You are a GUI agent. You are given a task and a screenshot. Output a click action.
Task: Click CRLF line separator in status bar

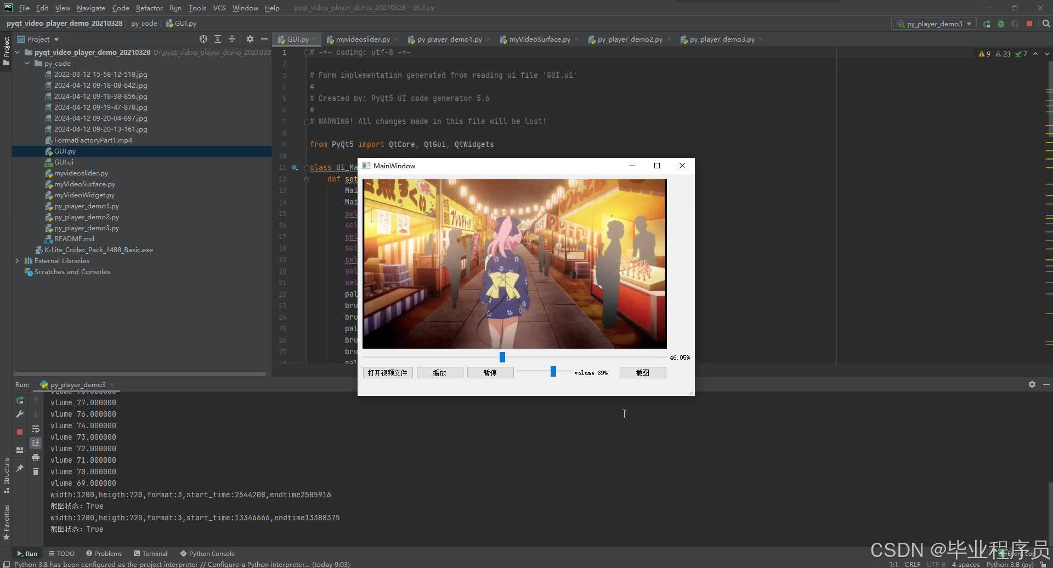[x=913, y=564]
